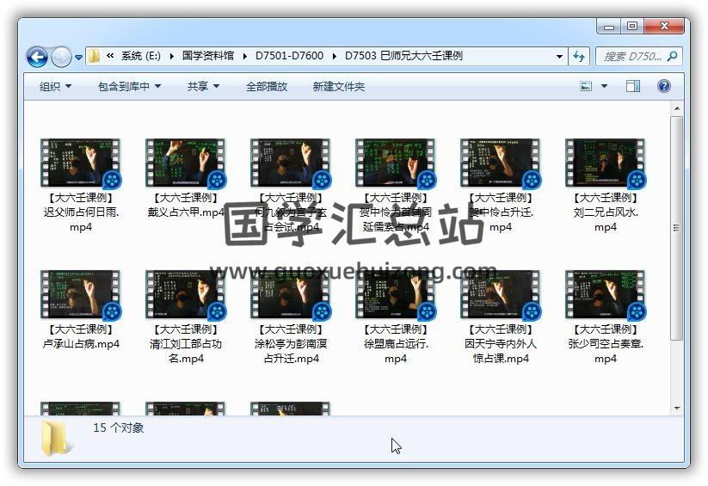Viewport: 708px width, 486px height.
Task: Select video 涂松亭为彭南溟占升迁.mp4 thumbnail
Action: pos(290,294)
